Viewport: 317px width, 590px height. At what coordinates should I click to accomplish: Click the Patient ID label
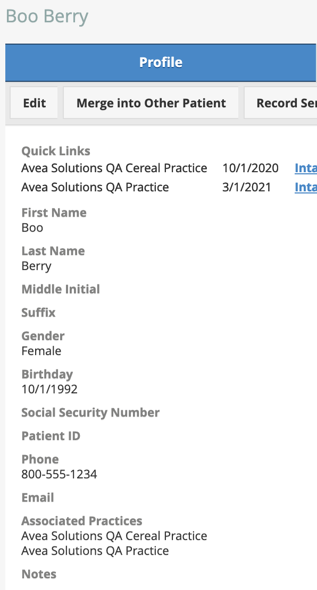click(51, 436)
